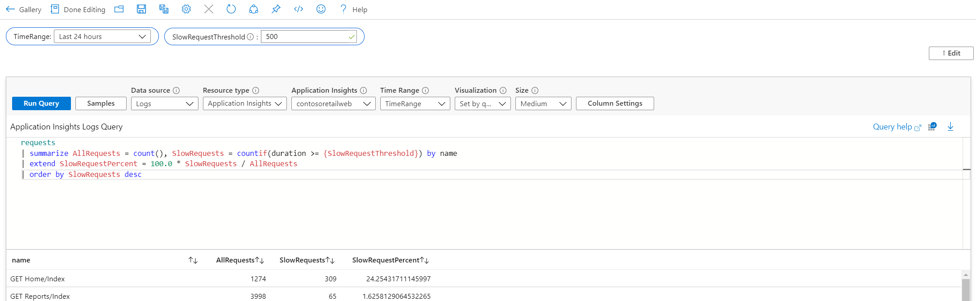
Task: Open the Size Medium dropdown
Action: (543, 103)
